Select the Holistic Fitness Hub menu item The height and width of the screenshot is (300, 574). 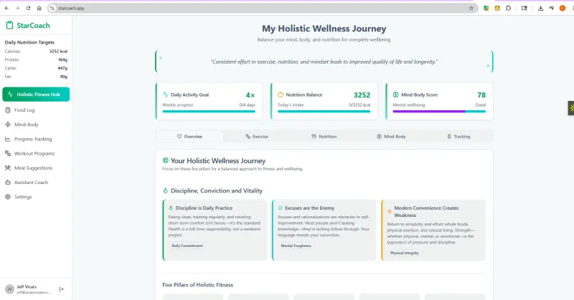(x=36, y=95)
